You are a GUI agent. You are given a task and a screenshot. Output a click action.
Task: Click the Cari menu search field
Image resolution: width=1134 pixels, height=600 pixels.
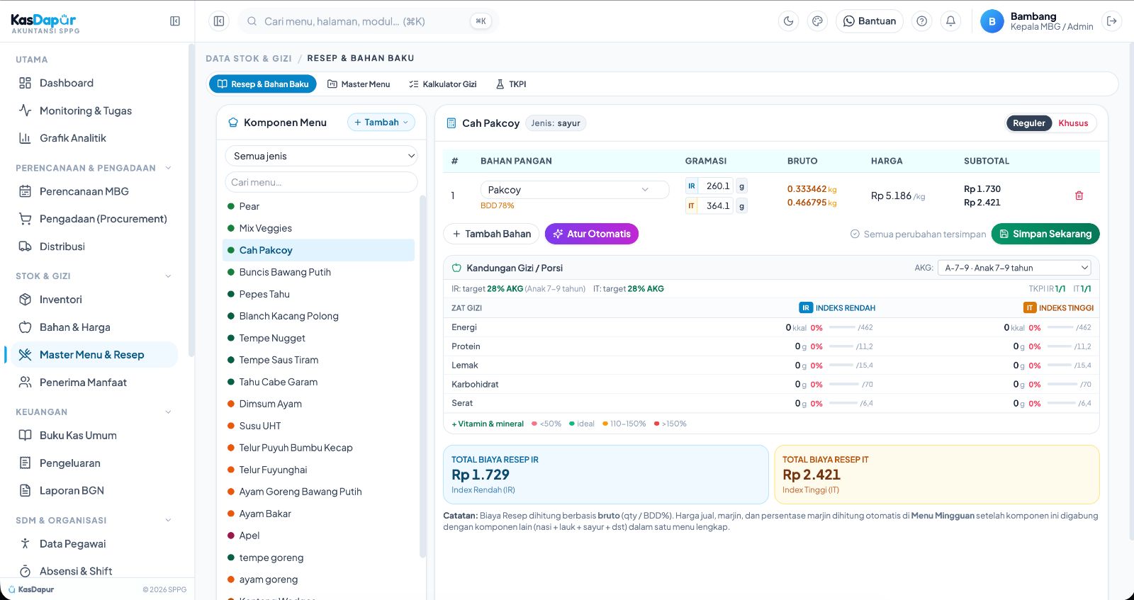pyautogui.click(x=321, y=182)
